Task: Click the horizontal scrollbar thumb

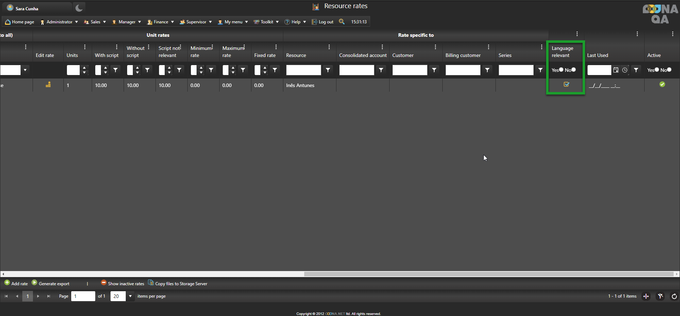Action: tap(488, 274)
